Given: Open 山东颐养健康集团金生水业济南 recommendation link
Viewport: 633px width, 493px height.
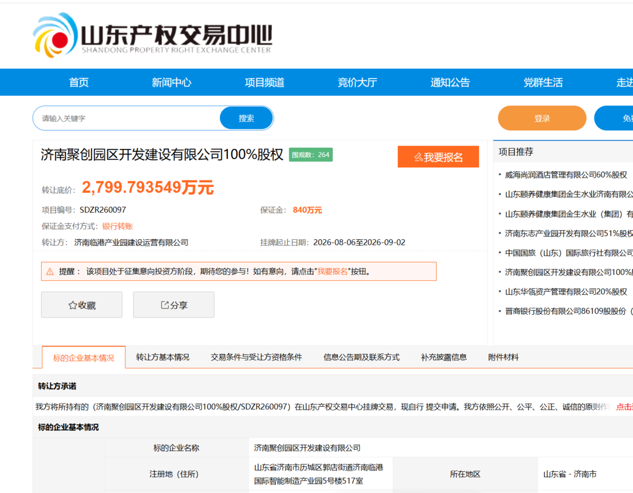Looking at the screenshot, I should 569,194.
